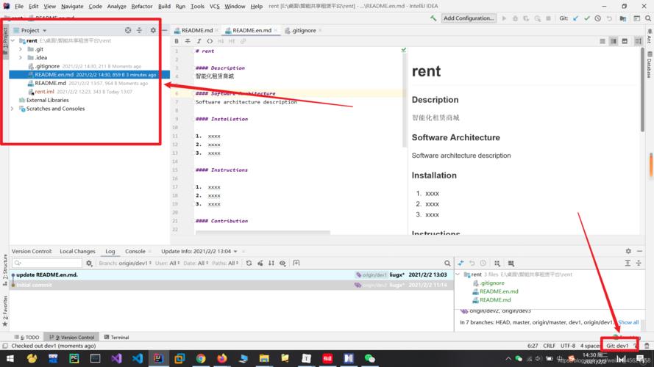Image resolution: width=654 pixels, height=367 pixels.
Task: Open Firefox from the Windows taskbar
Action: [221, 359]
